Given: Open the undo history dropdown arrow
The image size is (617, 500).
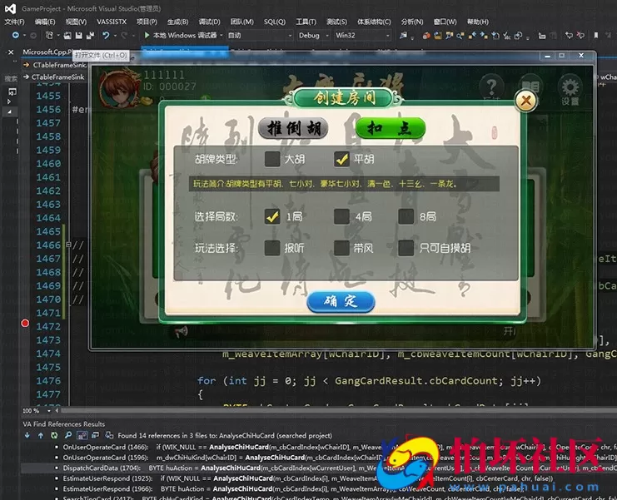Looking at the screenshot, I should click(115, 36).
